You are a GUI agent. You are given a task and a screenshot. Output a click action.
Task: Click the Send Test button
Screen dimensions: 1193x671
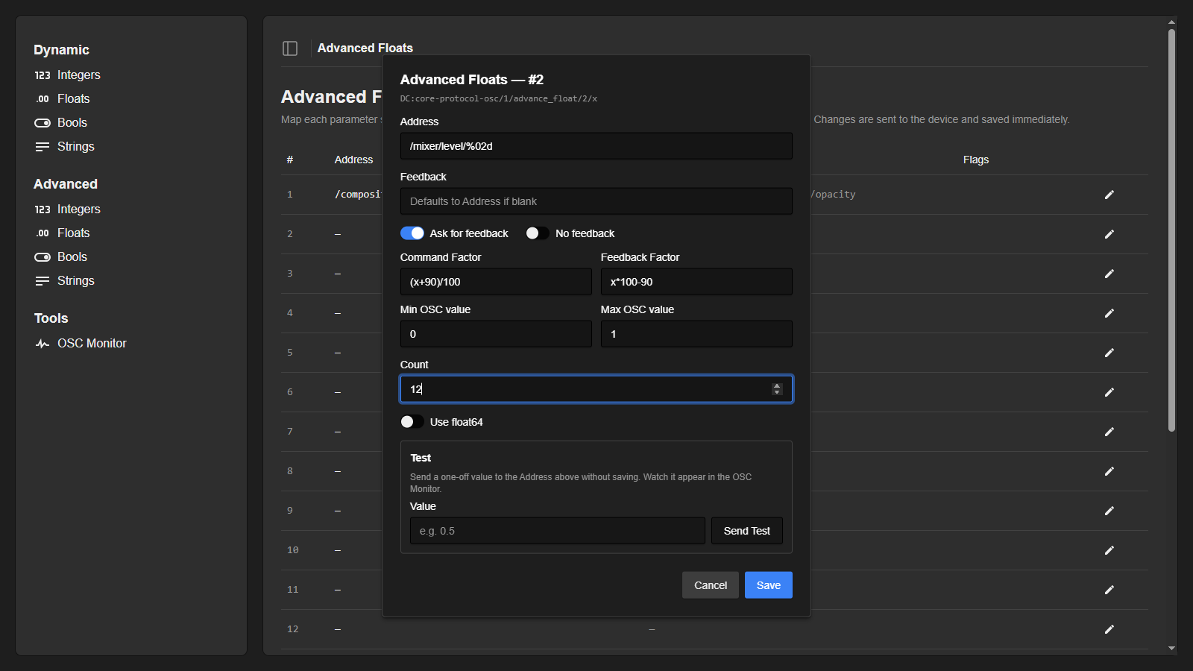746,531
